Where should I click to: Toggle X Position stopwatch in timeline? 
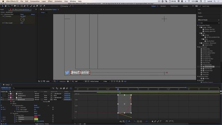[15, 117]
